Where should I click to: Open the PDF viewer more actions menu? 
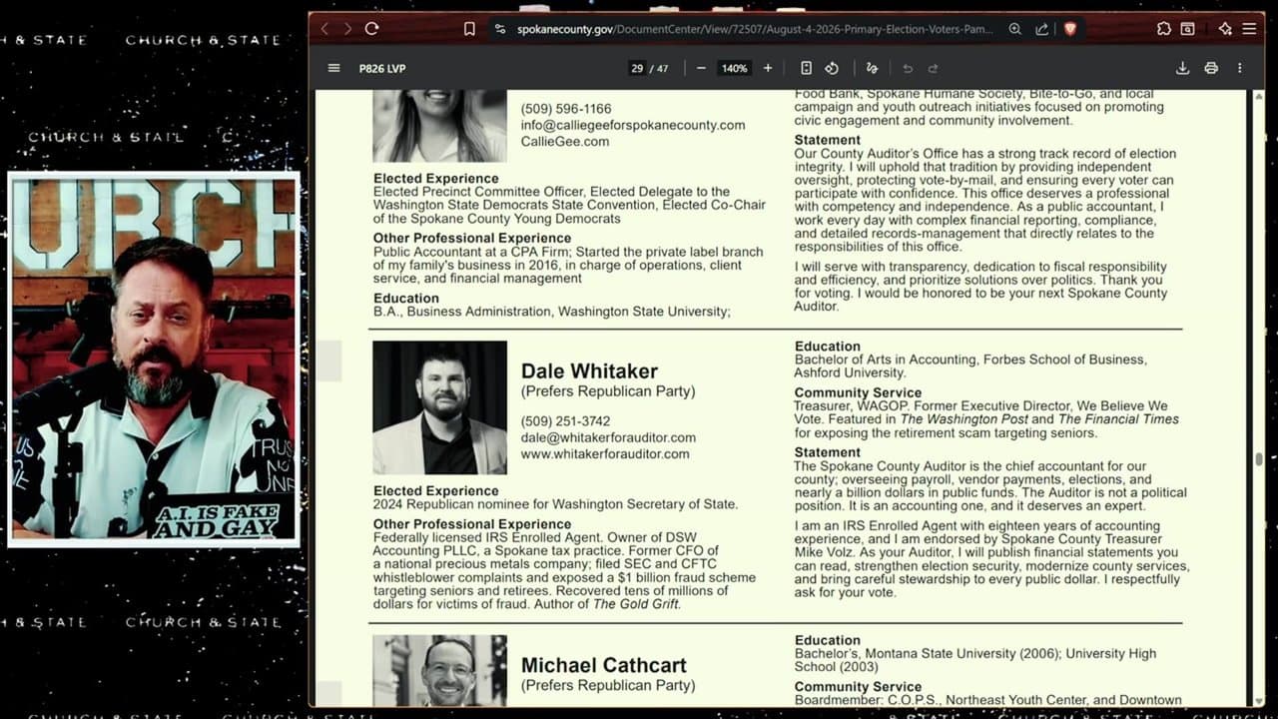point(1240,68)
